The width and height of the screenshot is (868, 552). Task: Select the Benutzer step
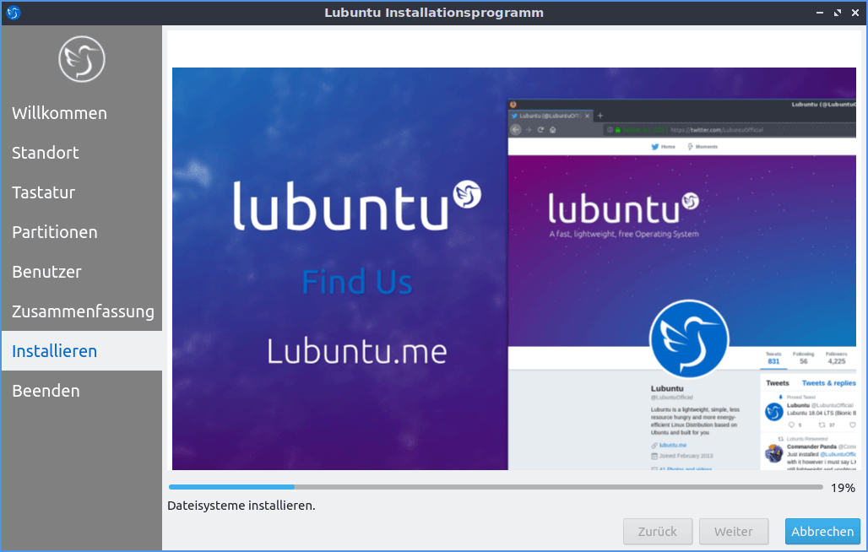tap(82, 272)
